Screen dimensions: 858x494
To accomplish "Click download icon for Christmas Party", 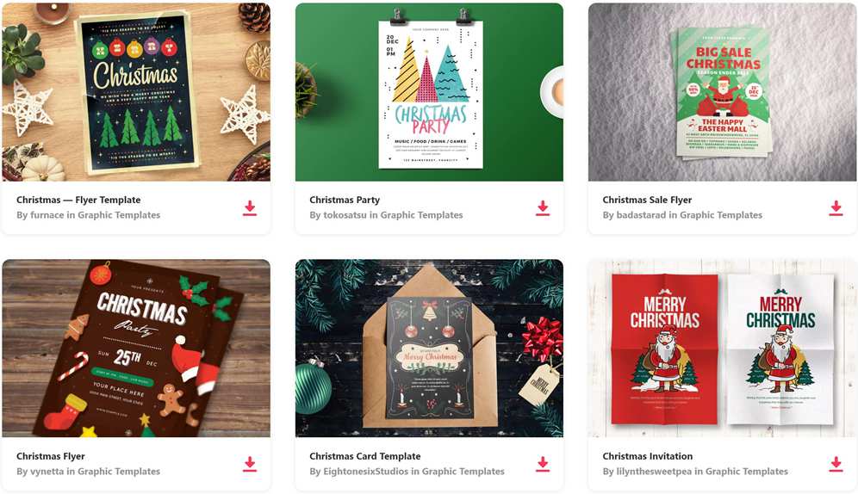I will (543, 207).
